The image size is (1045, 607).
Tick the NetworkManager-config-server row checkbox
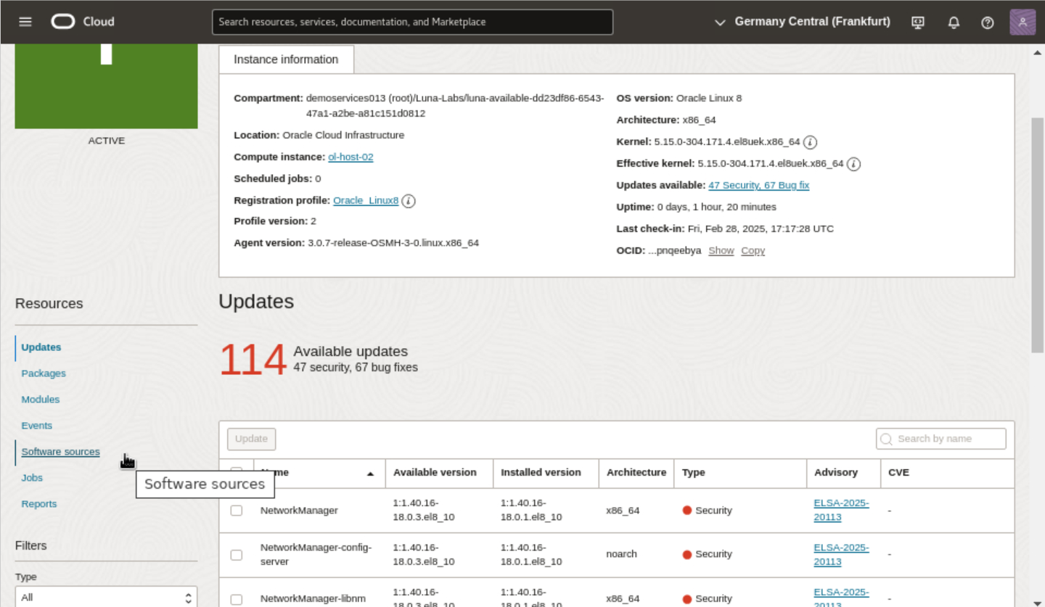(237, 555)
